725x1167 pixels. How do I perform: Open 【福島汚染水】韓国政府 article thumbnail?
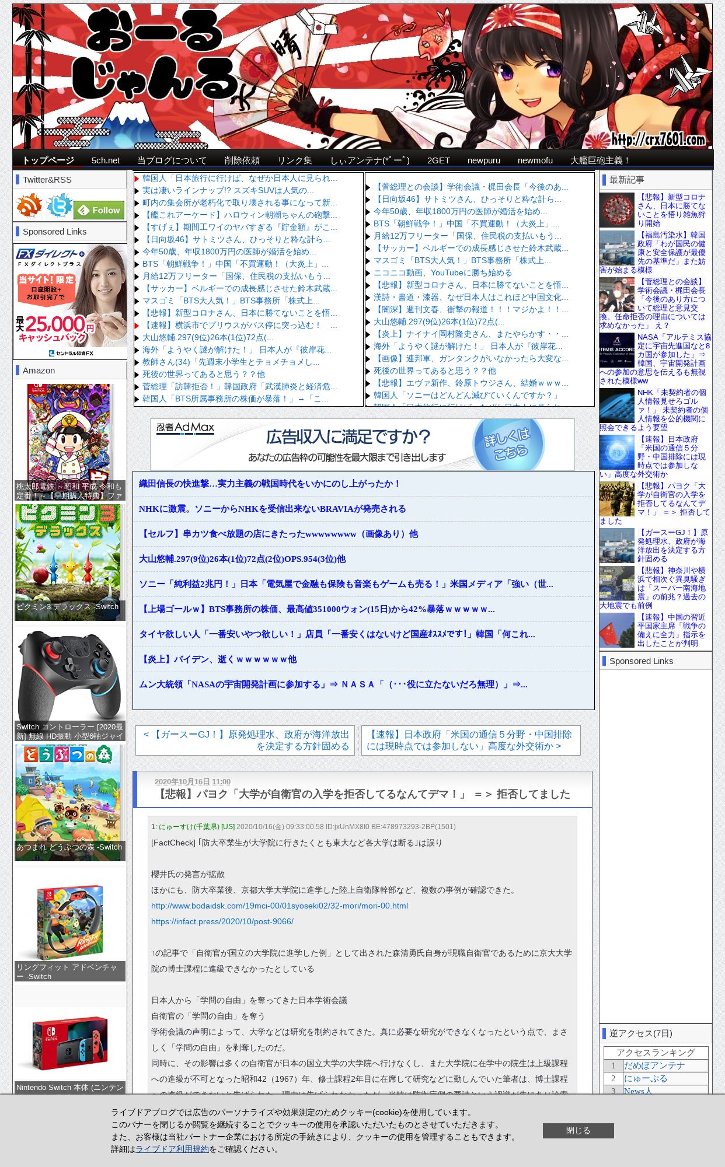click(x=617, y=248)
